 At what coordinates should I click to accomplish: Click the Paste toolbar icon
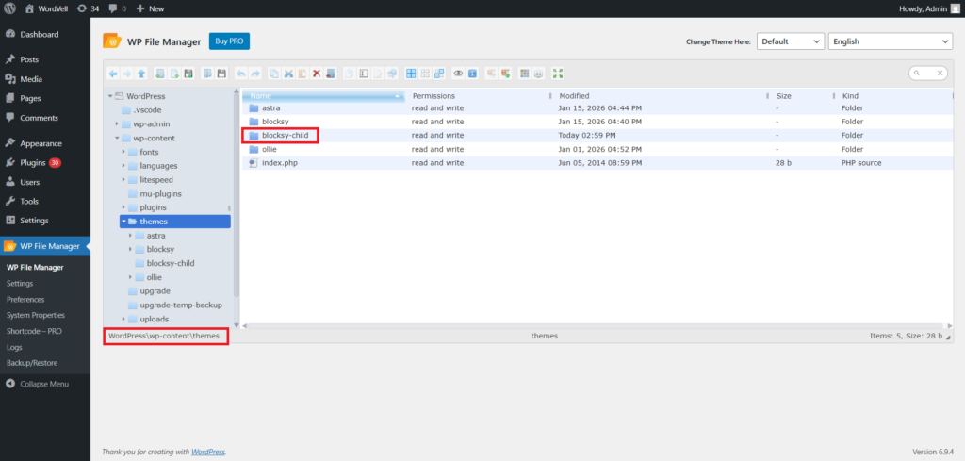303,74
